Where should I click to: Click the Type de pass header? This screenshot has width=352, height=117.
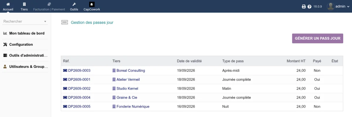coord(233,61)
